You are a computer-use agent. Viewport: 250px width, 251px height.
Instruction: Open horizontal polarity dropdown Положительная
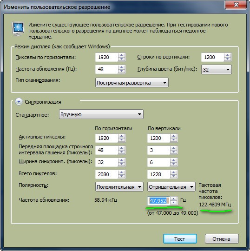(x=119, y=187)
